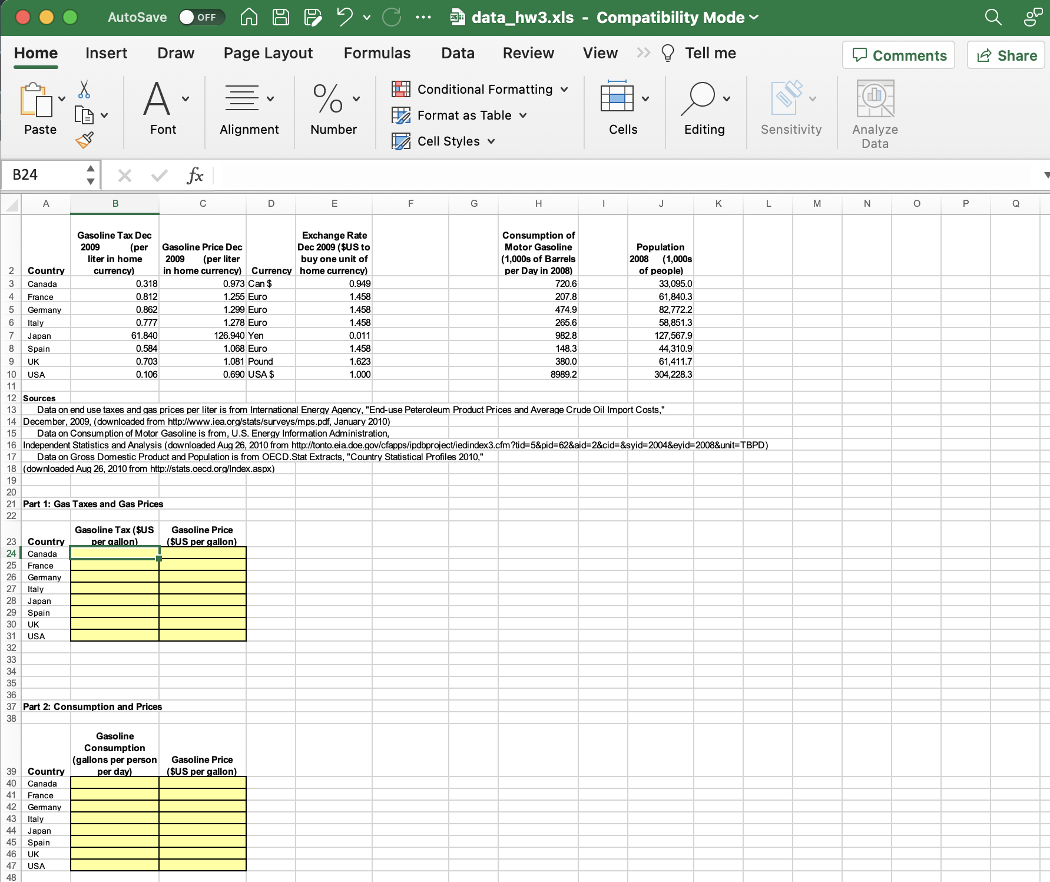
Task: Click the population value 304,228.3
Action: 661,374
